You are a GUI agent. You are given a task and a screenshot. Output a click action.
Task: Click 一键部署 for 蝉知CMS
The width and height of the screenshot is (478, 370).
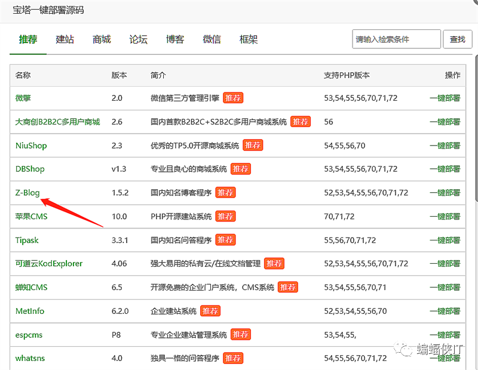(x=446, y=287)
